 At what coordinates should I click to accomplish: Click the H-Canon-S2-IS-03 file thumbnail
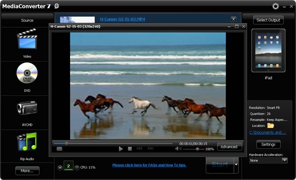(77, 20)
